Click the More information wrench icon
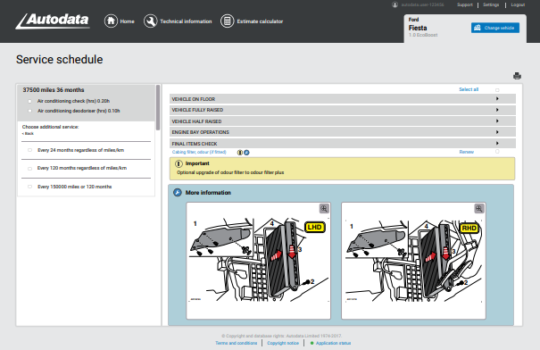 click(x=178, y=193)
